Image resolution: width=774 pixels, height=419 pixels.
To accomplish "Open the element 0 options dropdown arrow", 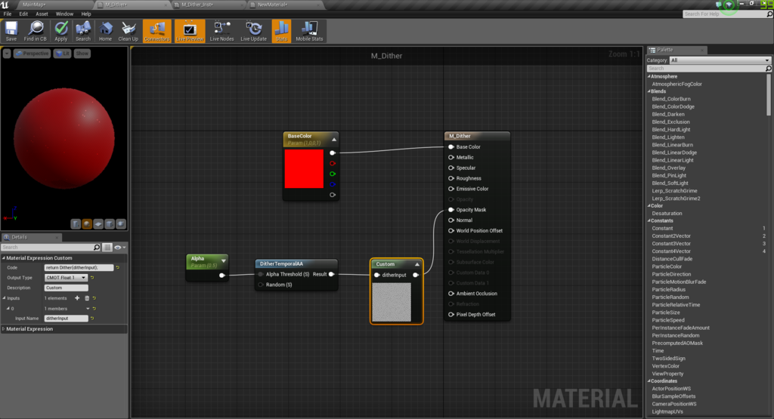I will click(x=88, y=309).
